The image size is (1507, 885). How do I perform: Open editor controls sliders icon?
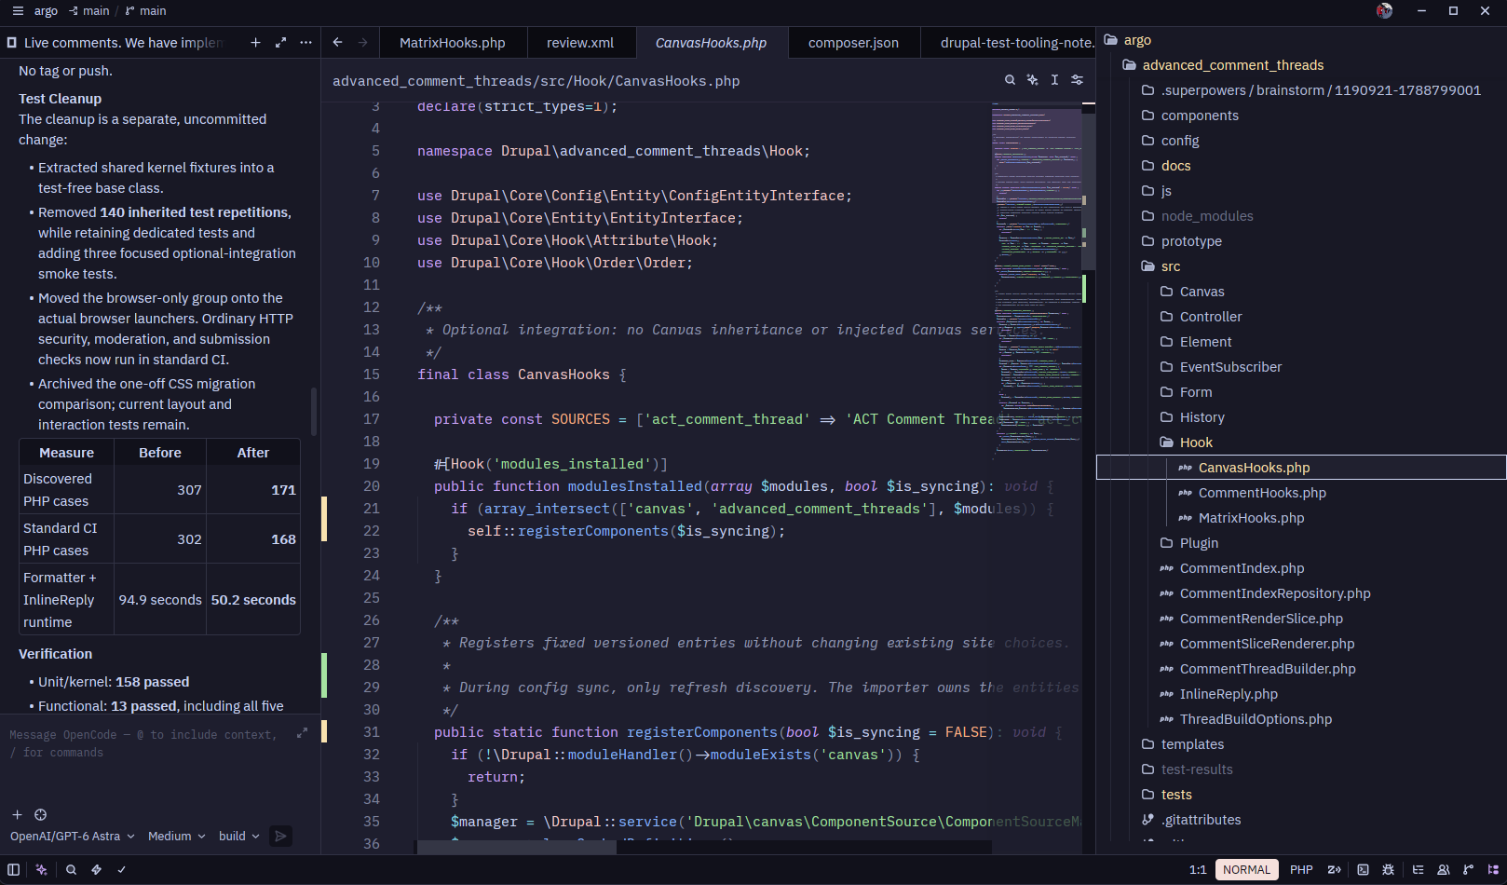click(x=1077, y=80)
